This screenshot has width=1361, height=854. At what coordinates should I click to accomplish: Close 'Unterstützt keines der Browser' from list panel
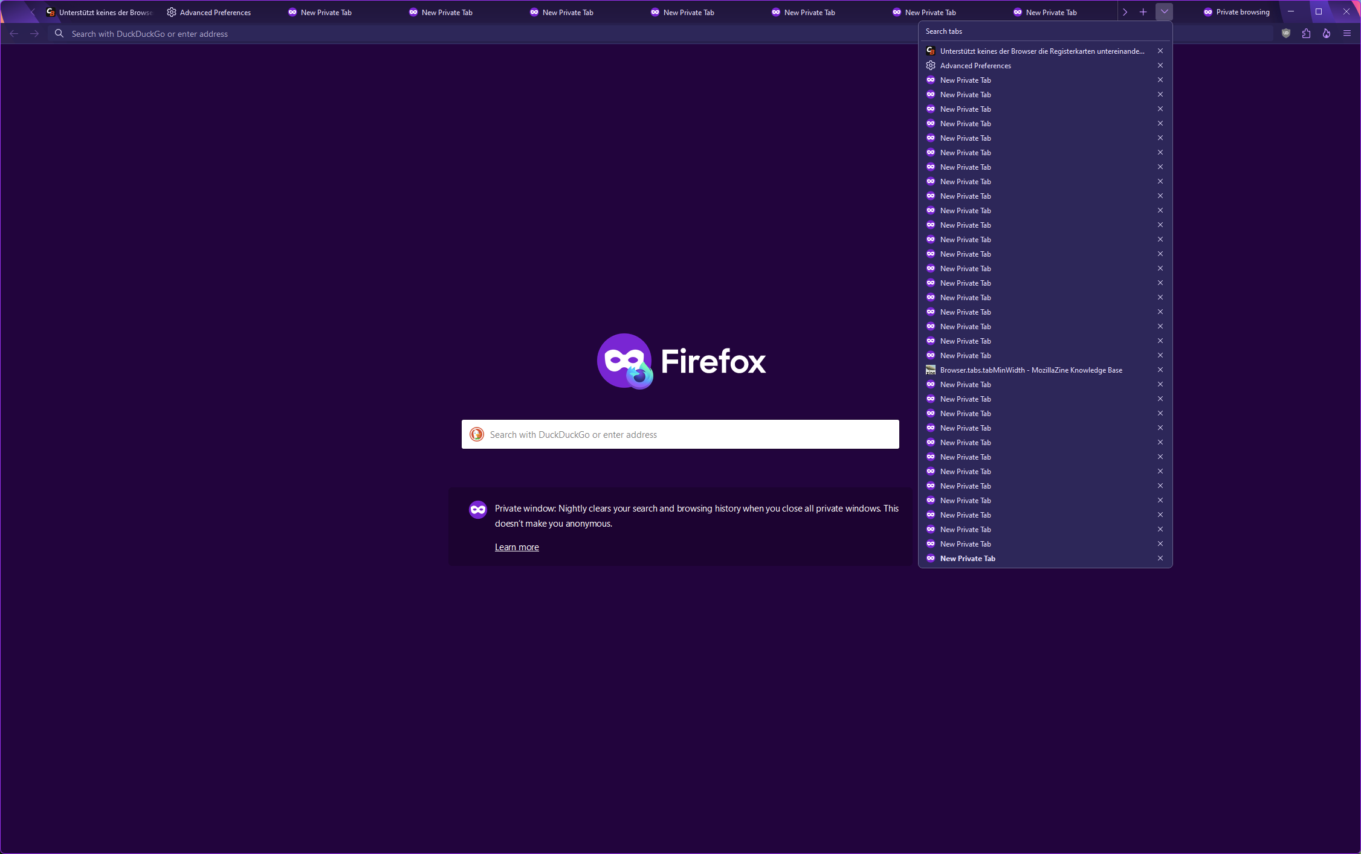1160,51
